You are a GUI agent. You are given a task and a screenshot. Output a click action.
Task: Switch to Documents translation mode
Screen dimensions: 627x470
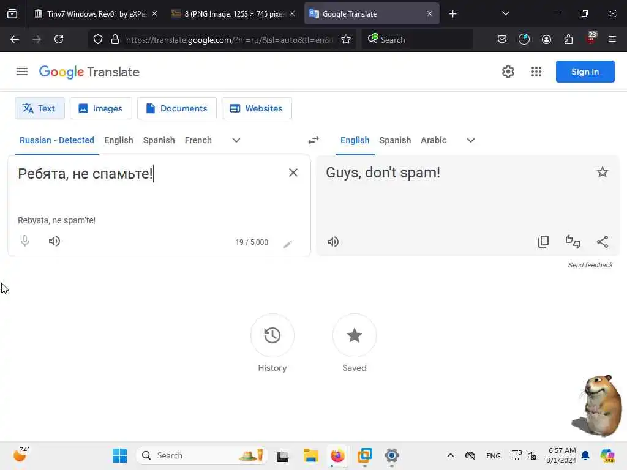click(177, 108)
